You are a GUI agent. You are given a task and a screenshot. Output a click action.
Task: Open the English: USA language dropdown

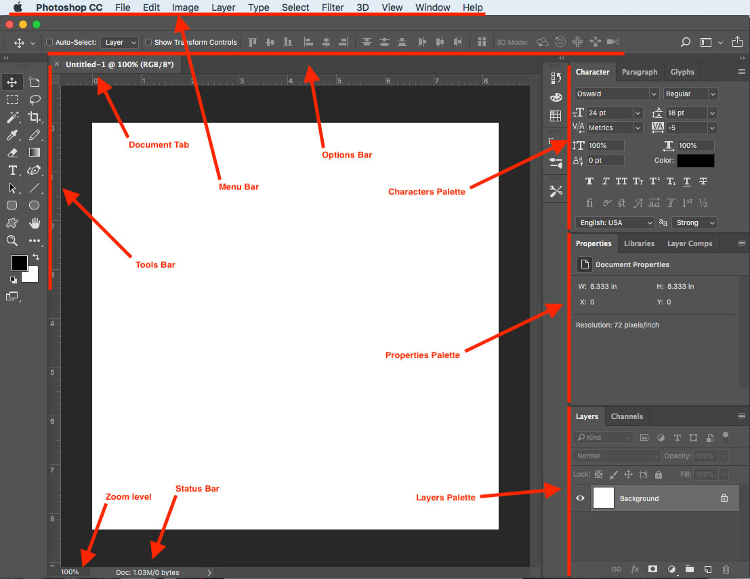(x=614, y=222)
